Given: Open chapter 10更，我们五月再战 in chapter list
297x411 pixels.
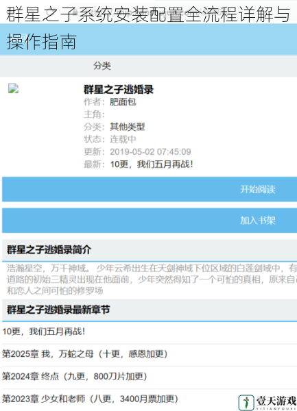Looking at the screenshot, I should [x=43, y=332].
